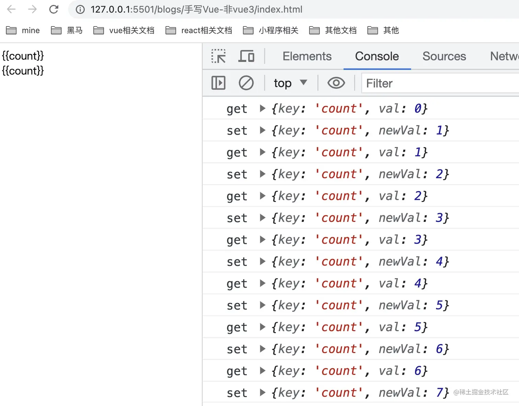Click the 'get' label before val: 0
This screenshot has width=519, height=406.
click(x=237, y=109)
